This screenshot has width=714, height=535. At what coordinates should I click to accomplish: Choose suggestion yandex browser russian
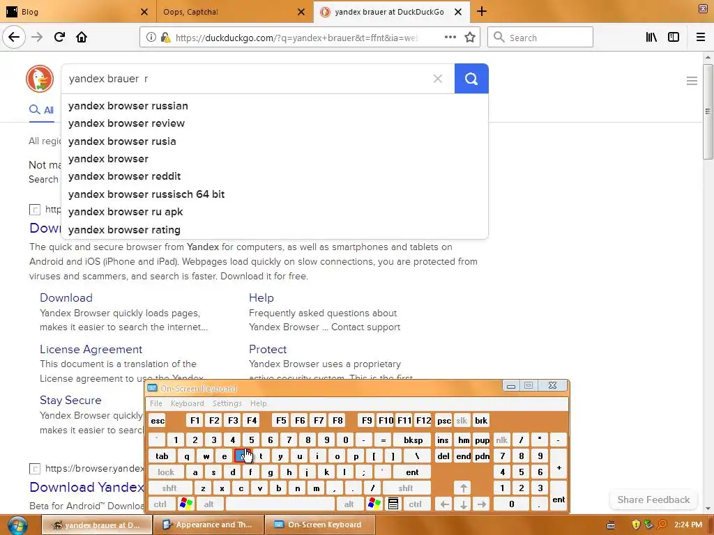pos(275,106)
